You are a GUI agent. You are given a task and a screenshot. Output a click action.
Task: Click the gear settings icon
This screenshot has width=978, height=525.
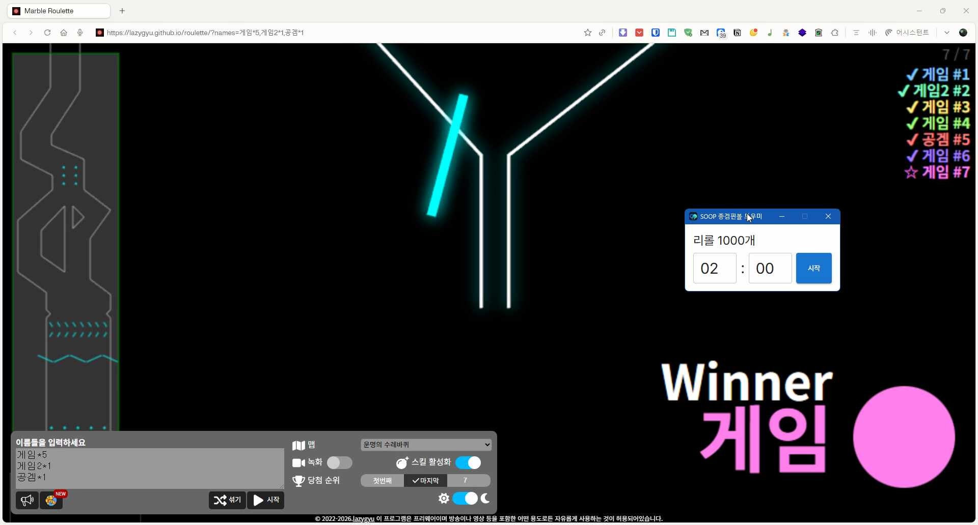pyautogui.click(x=444, y=499)
